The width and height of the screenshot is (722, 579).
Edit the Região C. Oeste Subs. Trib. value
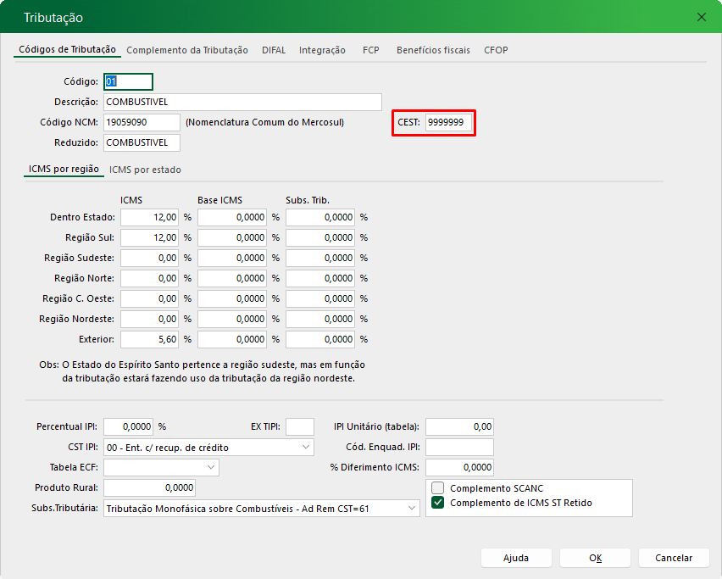pos(320,298)
